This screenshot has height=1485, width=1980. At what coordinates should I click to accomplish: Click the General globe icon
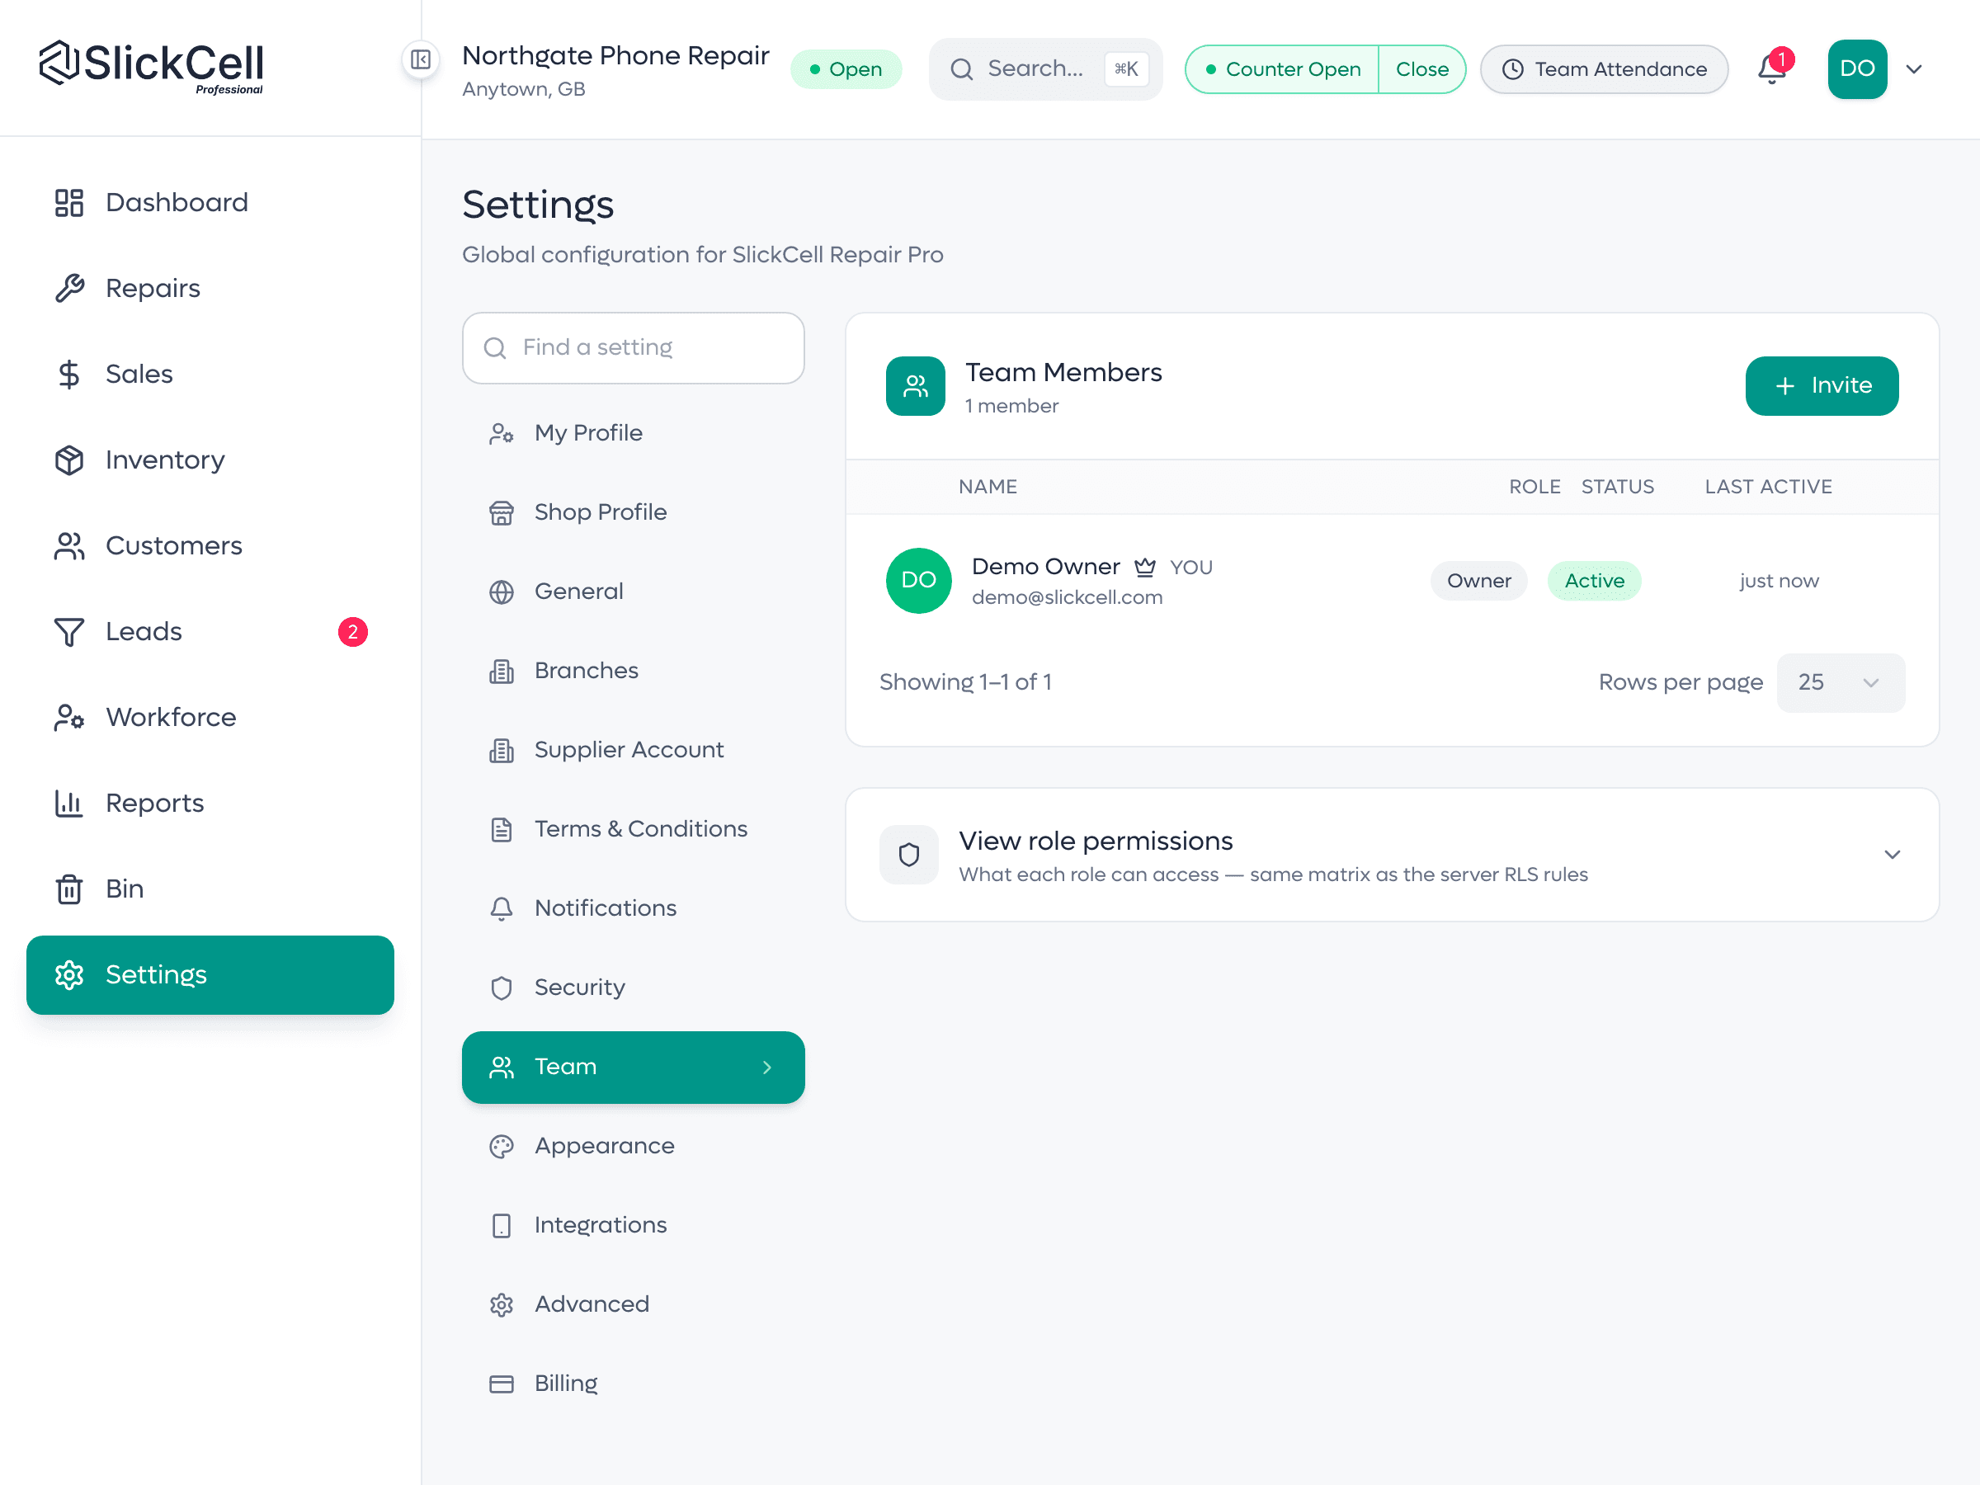(502, 592)
